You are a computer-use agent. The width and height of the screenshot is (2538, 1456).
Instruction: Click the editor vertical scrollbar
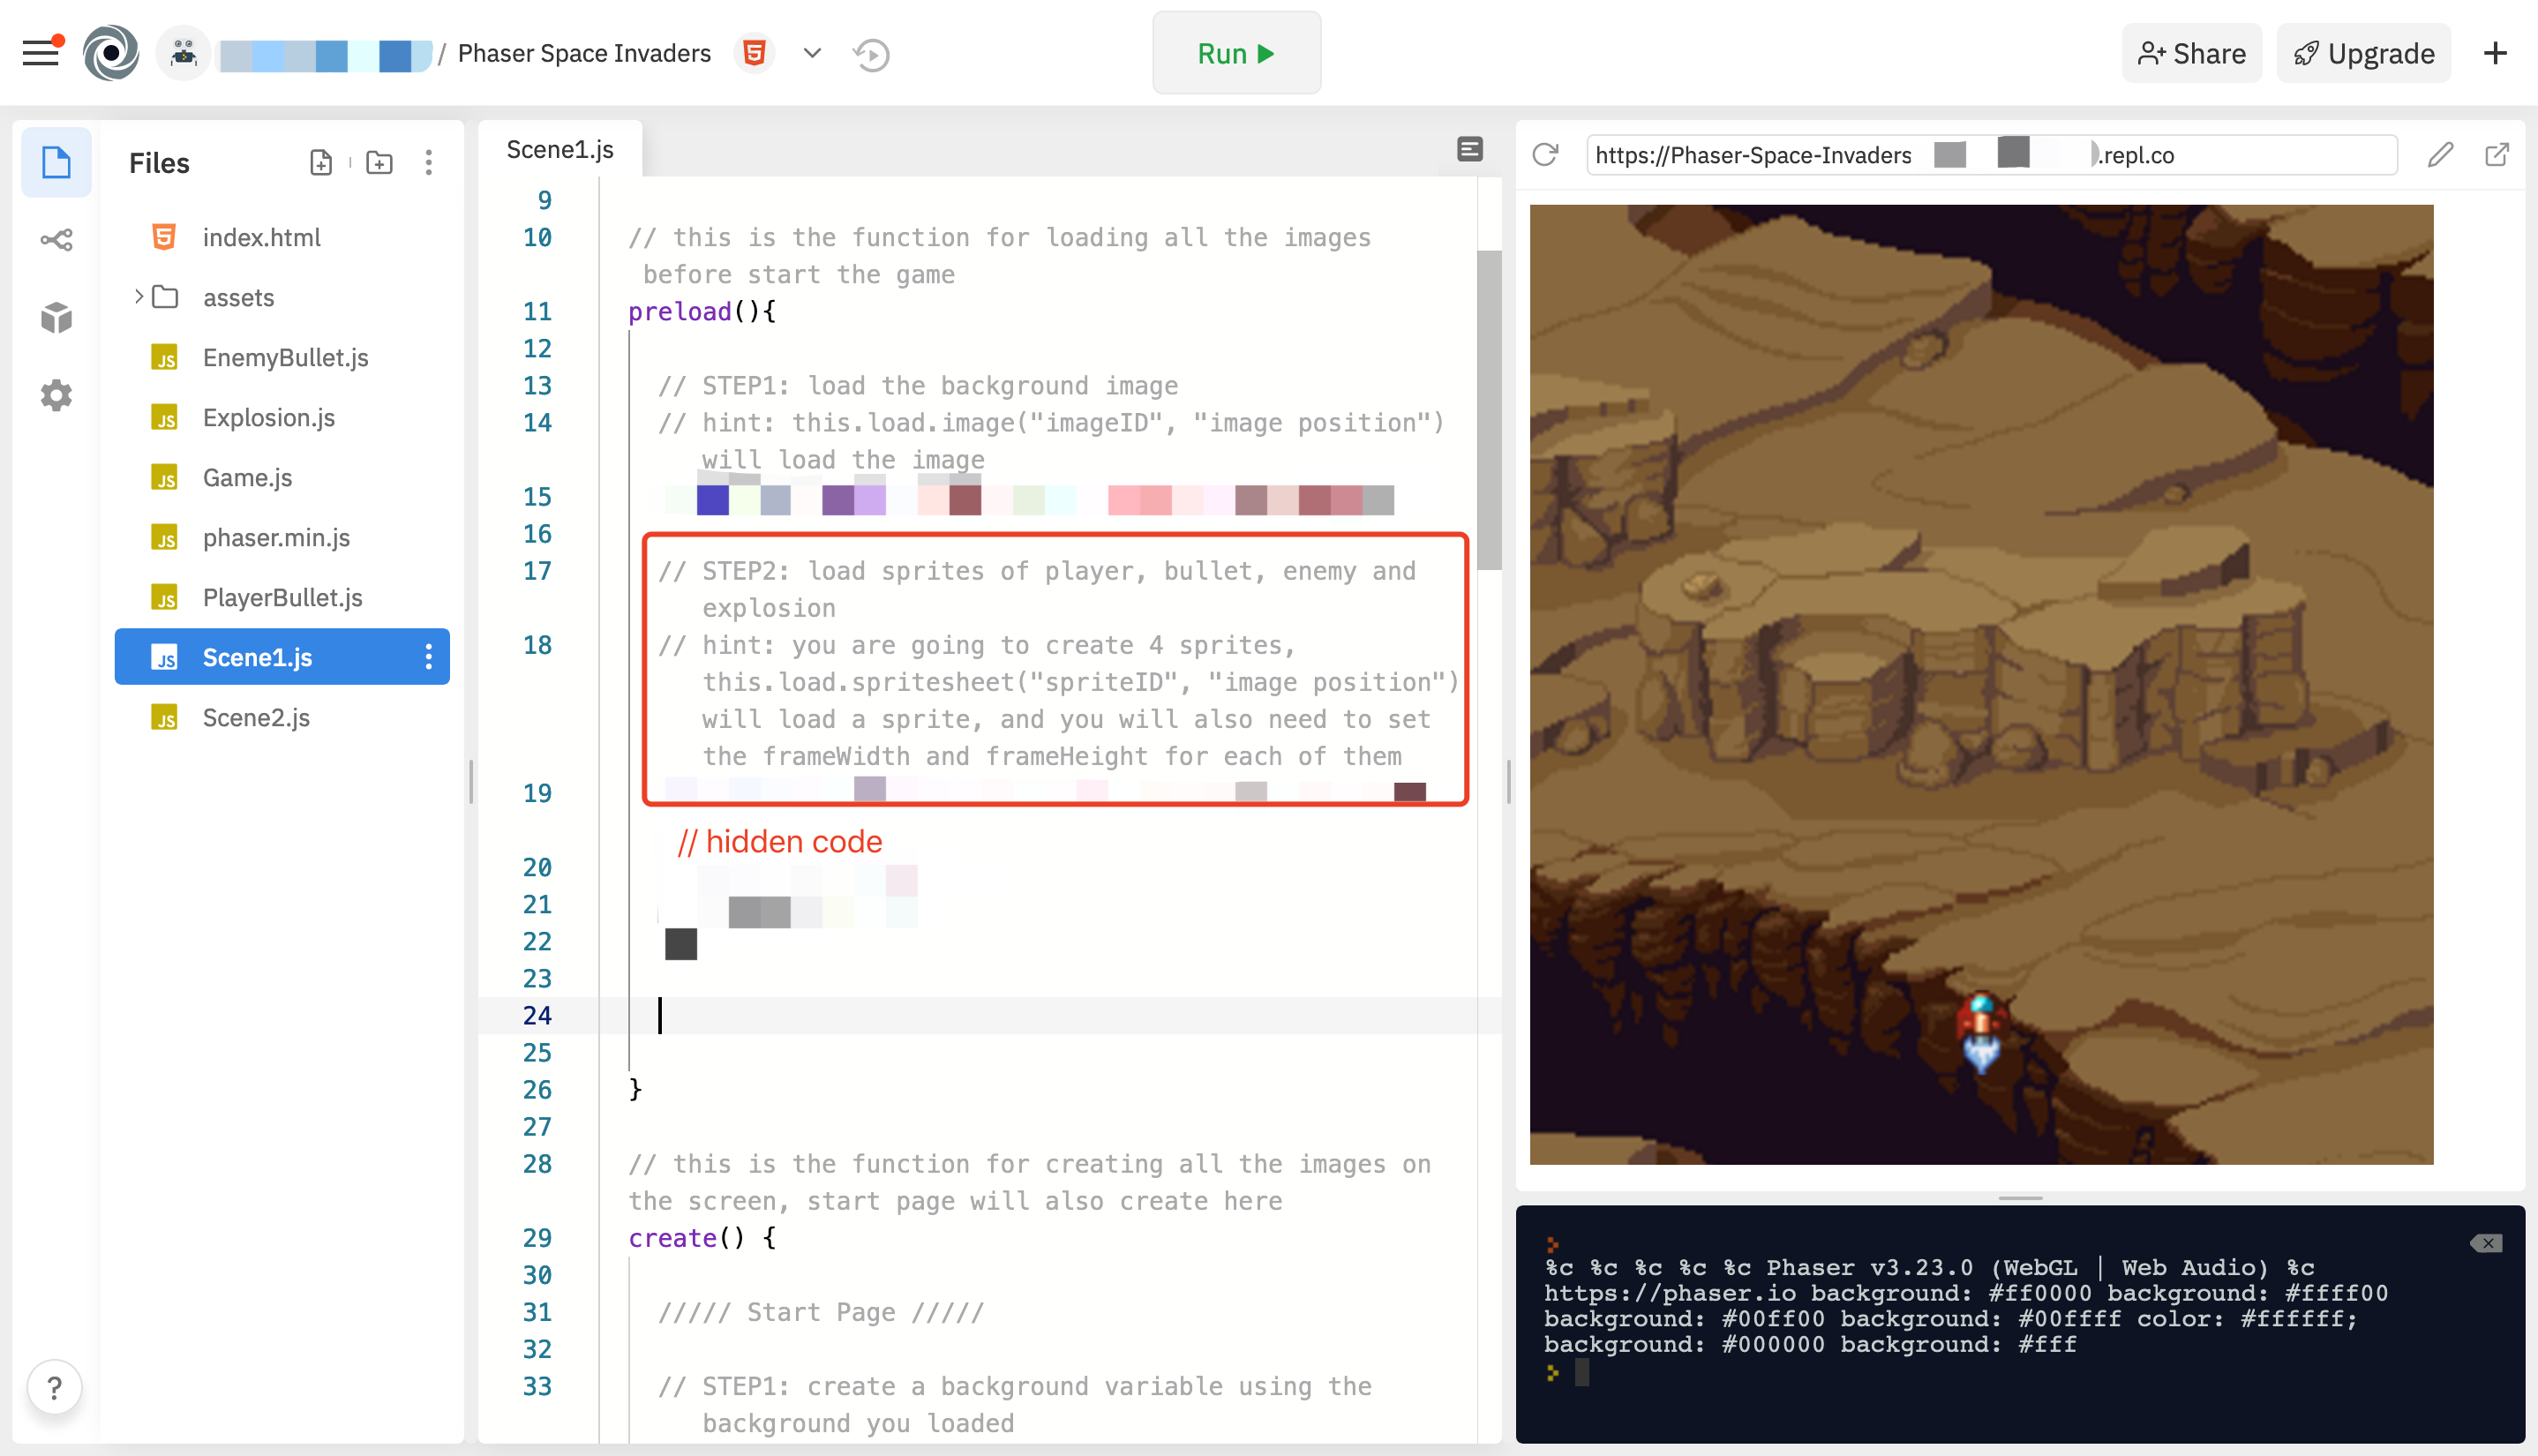(1488, 410)
